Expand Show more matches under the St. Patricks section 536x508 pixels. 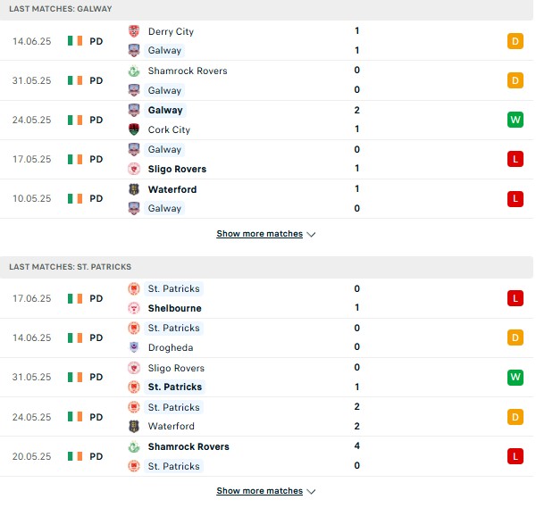point(259,490)
